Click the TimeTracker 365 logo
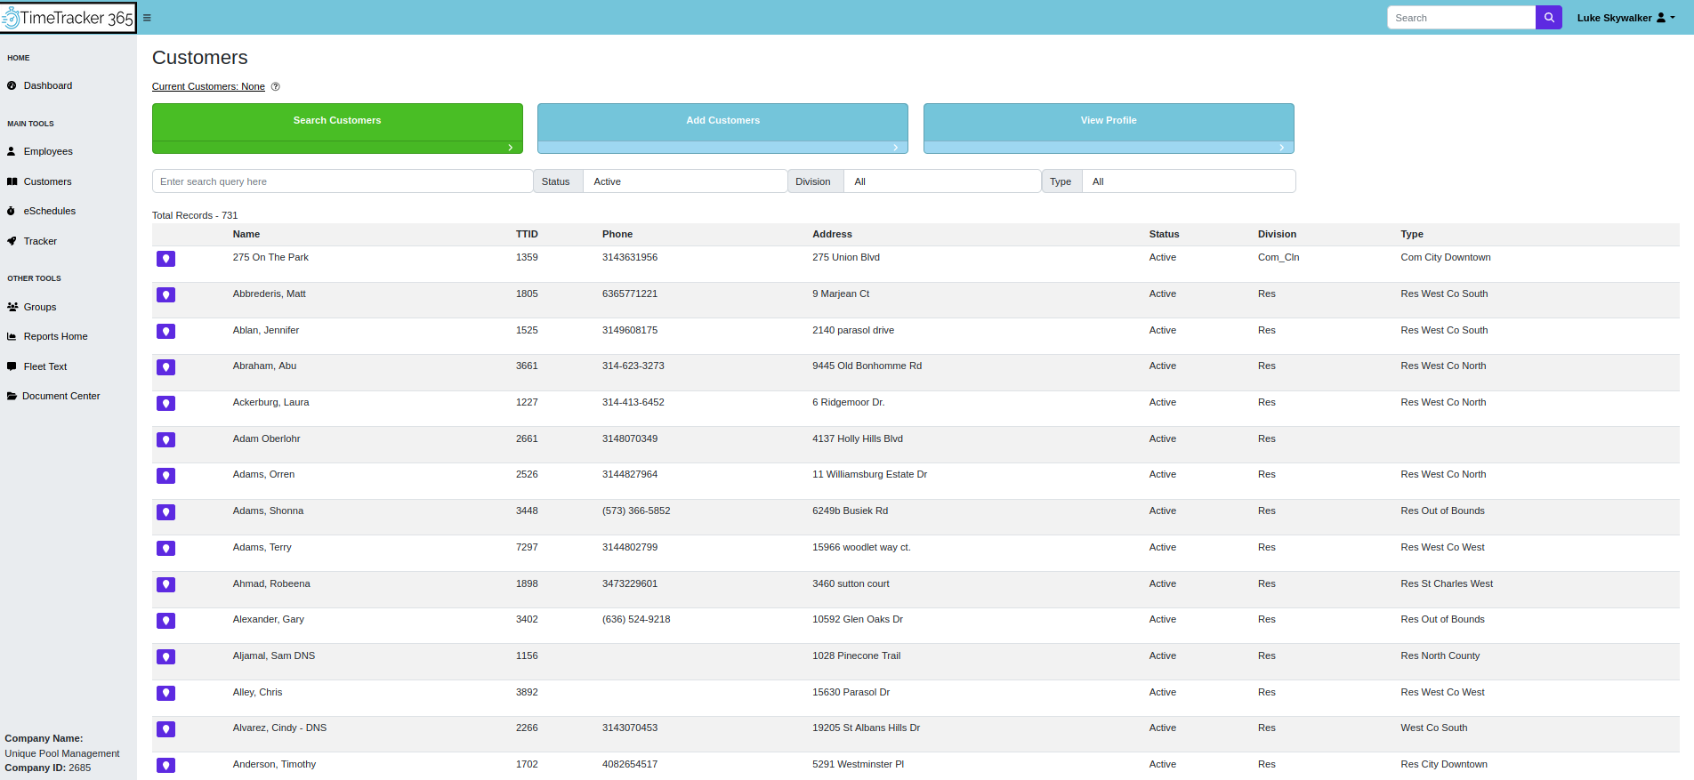Viewport: 1694px width, 780px height. click(68, 18)
